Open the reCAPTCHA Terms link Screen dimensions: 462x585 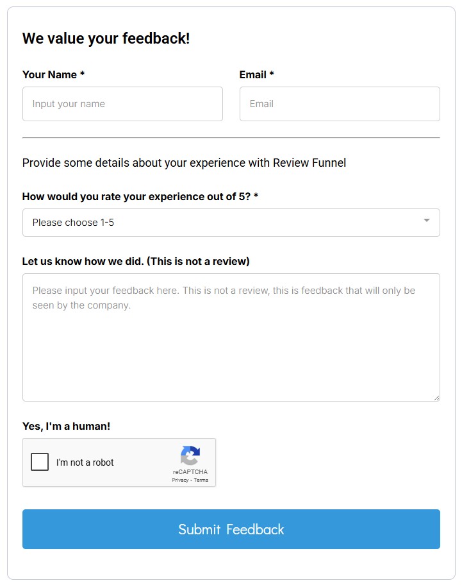(x=201, y=480)
